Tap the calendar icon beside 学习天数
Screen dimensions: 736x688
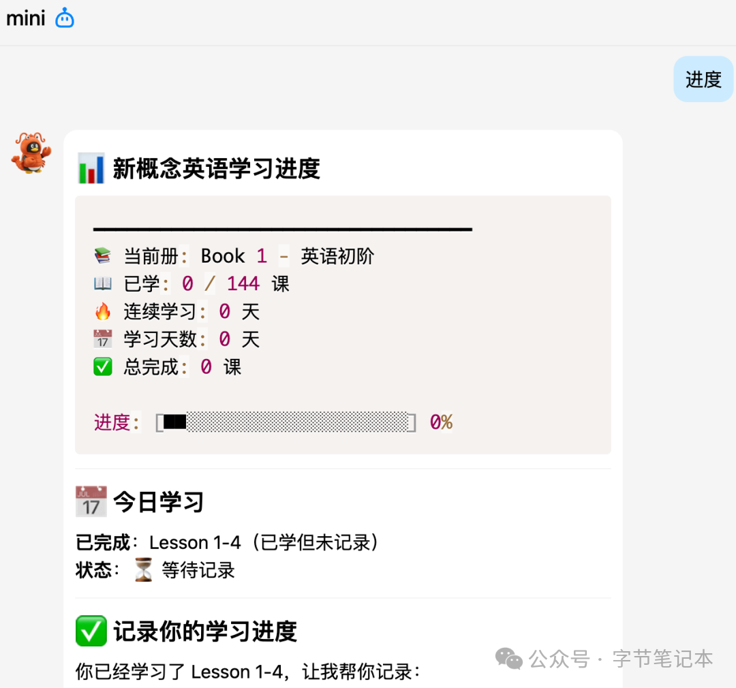(x=103, y=338)
